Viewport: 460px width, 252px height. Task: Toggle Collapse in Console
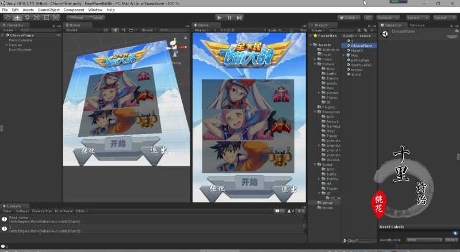22,211
